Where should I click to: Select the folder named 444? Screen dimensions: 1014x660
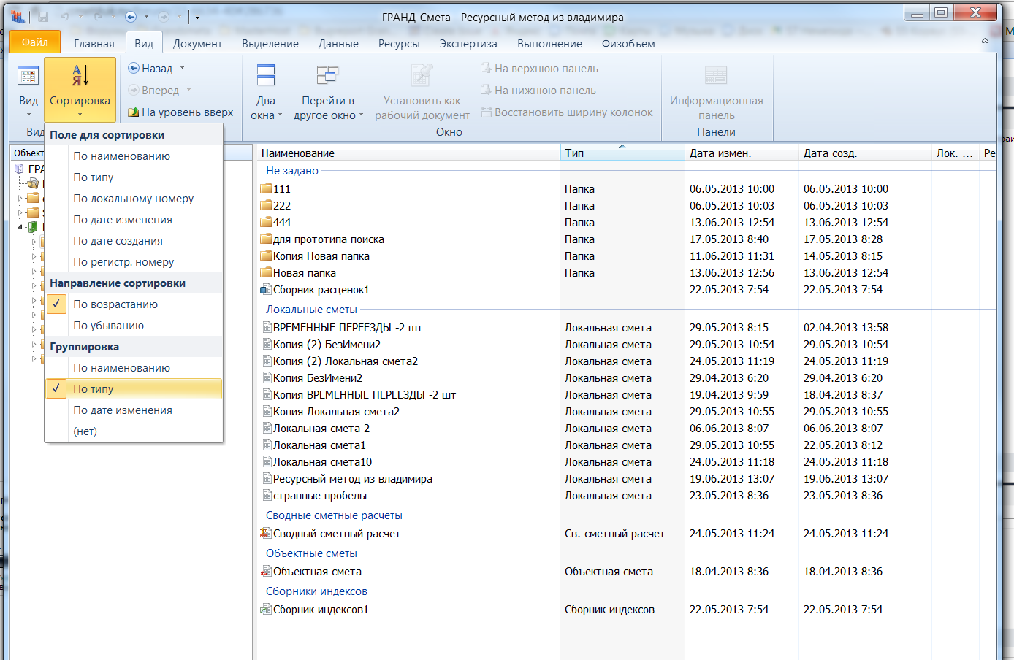click(282, 223)
